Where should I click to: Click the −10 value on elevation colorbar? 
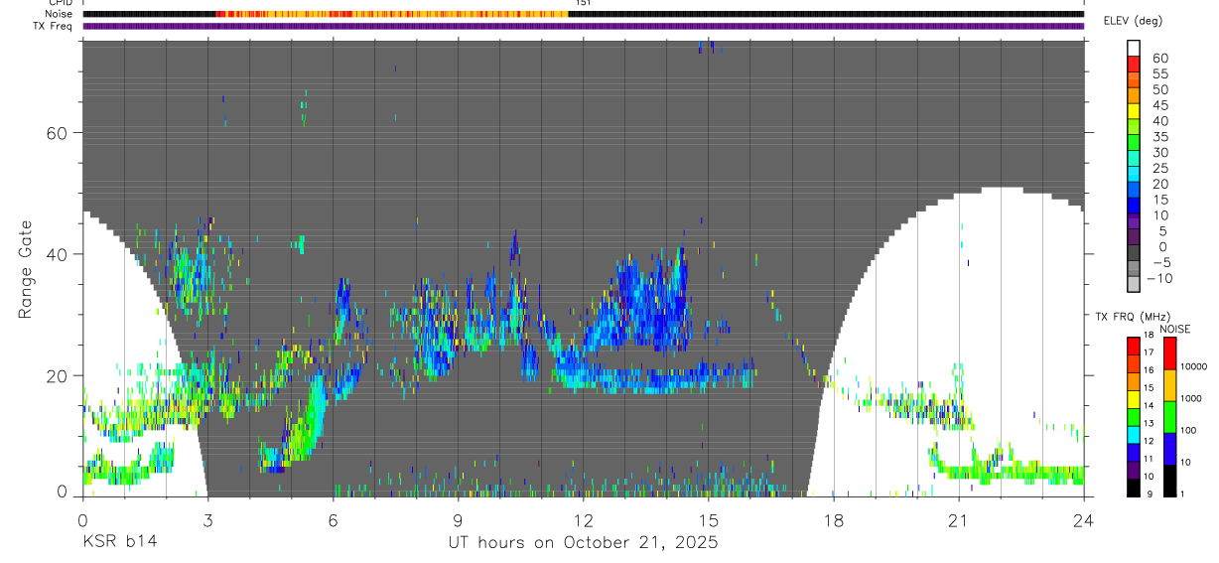click(x=1158, y=278)
